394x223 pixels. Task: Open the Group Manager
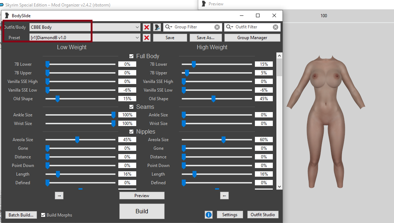[x=252, y=38]
